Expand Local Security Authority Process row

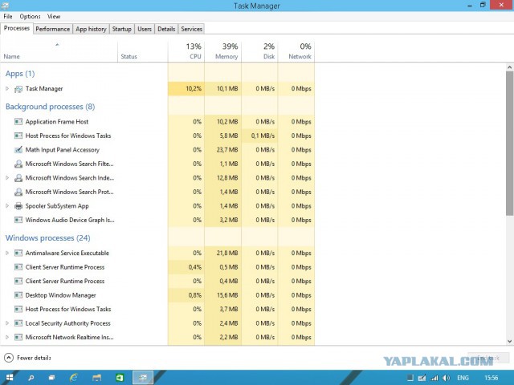point(7,323)
